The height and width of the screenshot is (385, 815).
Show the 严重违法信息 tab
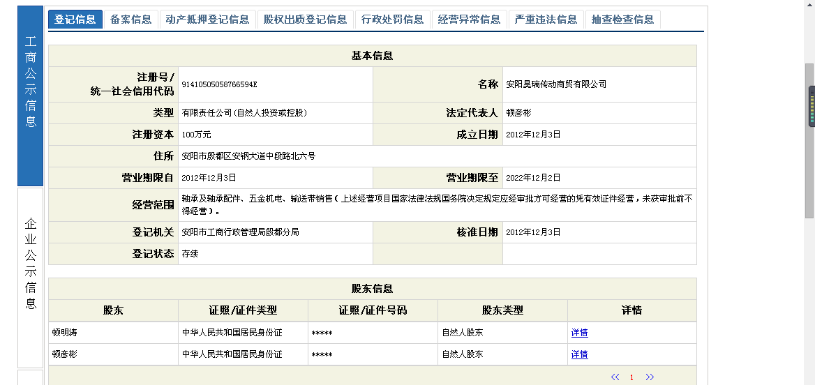tap(546, 20)
